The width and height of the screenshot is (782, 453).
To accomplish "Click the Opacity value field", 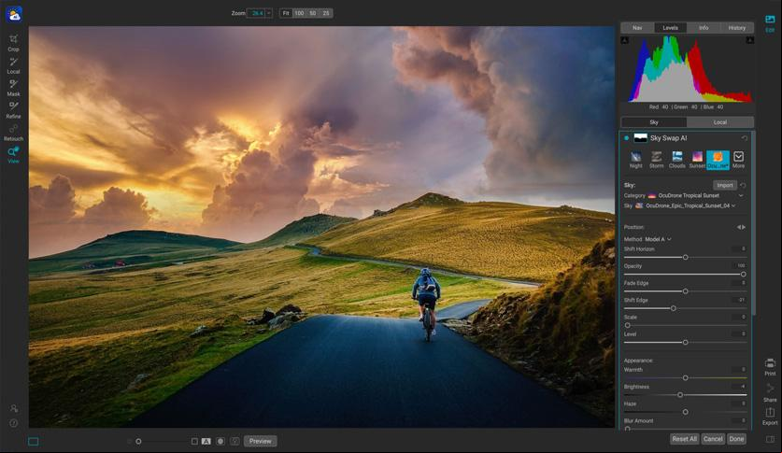I will click(x=739, y=265).
